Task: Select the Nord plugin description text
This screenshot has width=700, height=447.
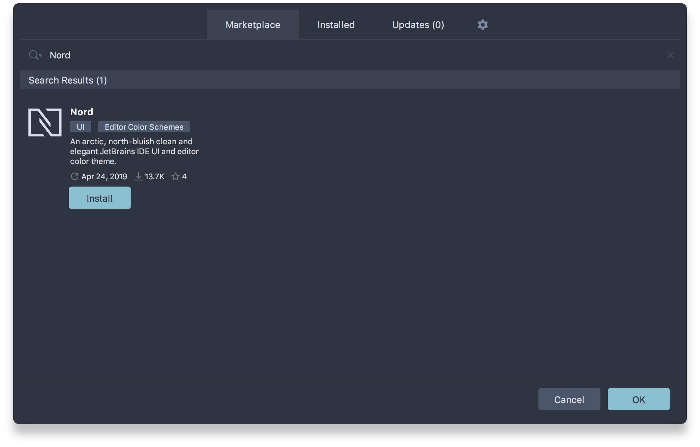Action: pyautogui.click(x=134, y=151)
